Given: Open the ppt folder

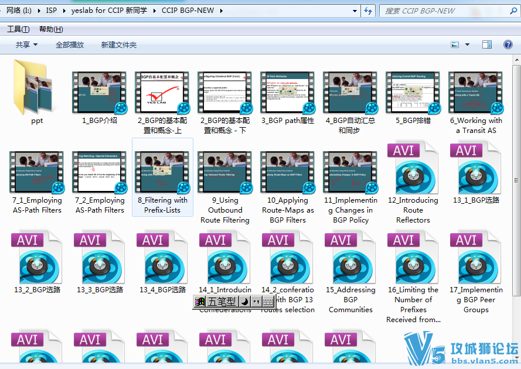Looking at the screenshot, I should (36, 91).
